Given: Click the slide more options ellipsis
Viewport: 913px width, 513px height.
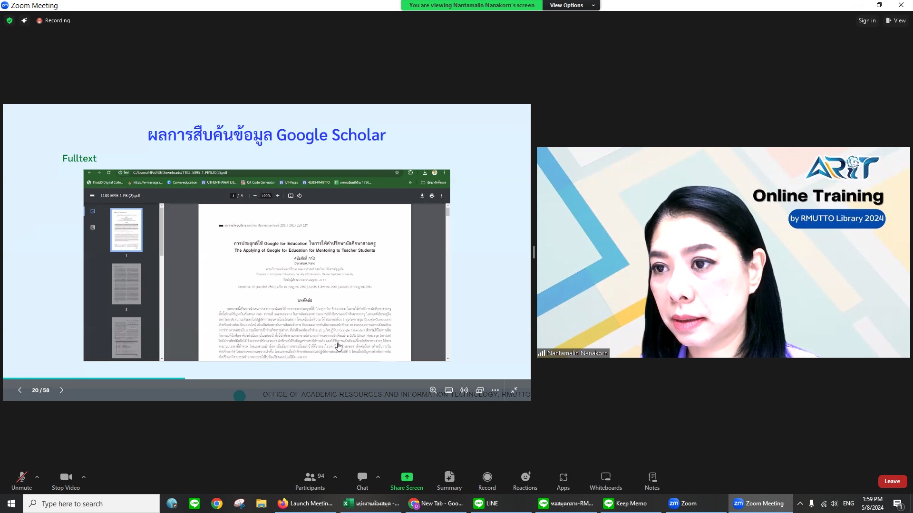Looking at the screenshot, I should click(495, 390).
